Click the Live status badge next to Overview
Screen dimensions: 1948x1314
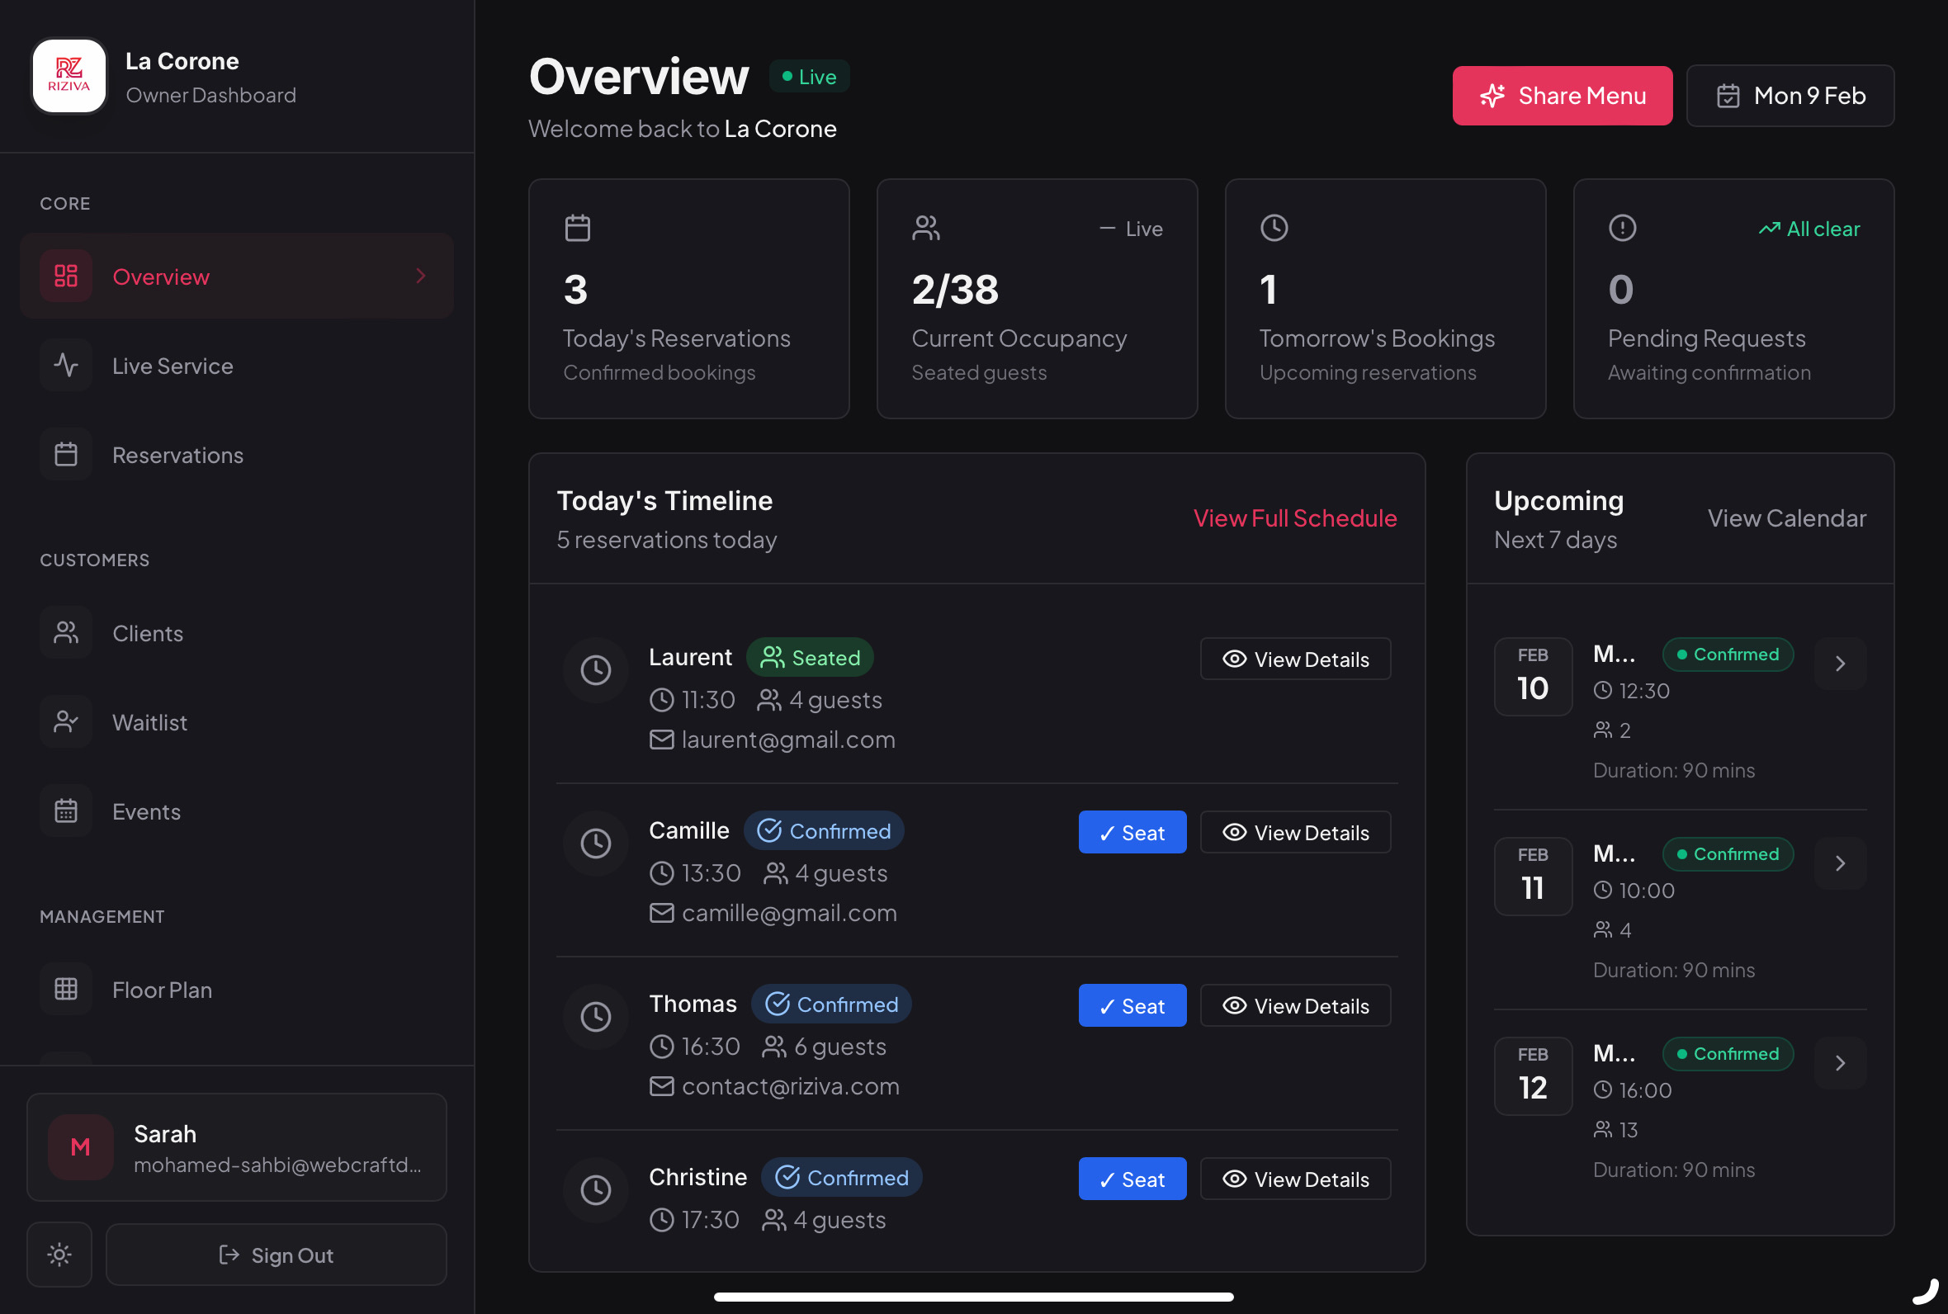(x=808, y=76)
